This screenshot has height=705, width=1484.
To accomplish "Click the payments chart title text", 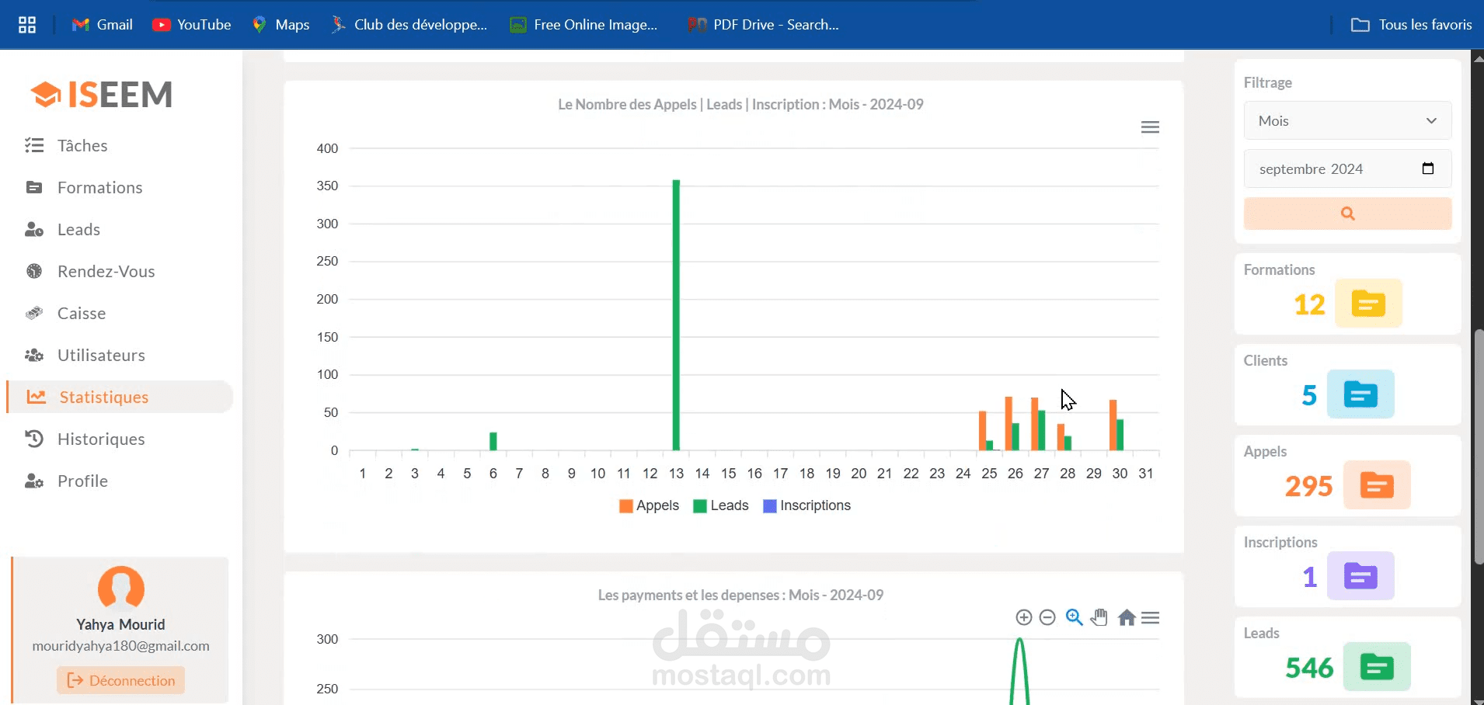I will [740, 595].
